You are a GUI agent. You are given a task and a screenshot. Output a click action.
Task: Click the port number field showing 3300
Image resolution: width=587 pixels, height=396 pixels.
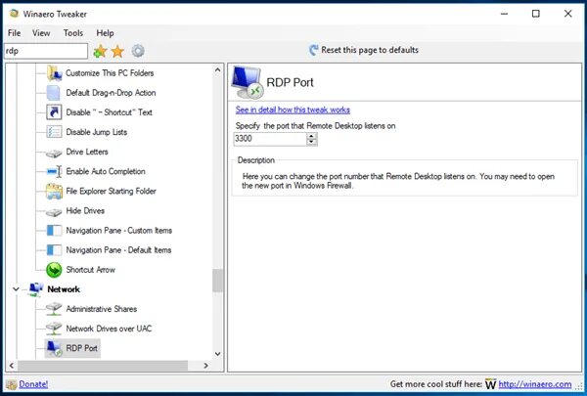270,139
